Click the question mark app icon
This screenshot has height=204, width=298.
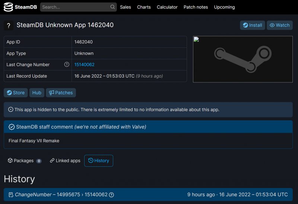click(9, 25)
